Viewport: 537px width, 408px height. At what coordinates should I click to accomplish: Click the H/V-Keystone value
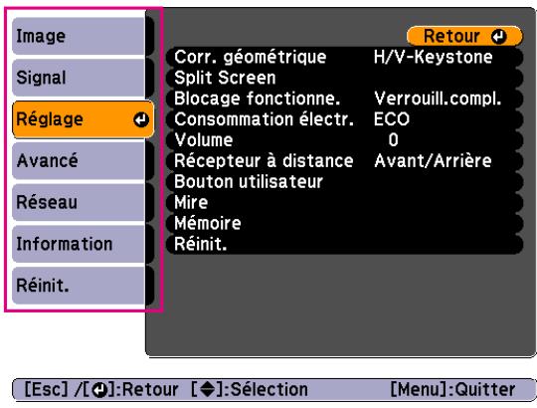pos(434,57)
